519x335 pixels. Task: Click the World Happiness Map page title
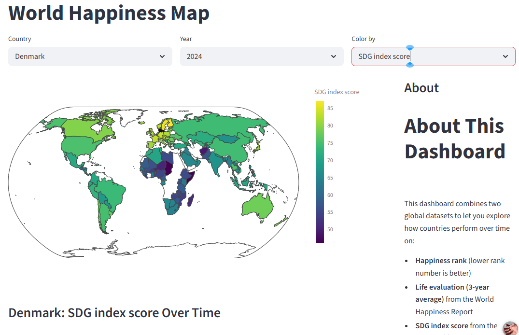click(x=109, y=13)
